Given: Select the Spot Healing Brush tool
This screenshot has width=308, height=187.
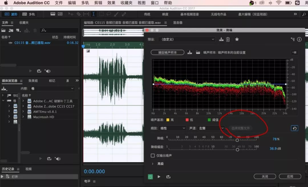Looking at the screenshot, I should tap(124, 14).
